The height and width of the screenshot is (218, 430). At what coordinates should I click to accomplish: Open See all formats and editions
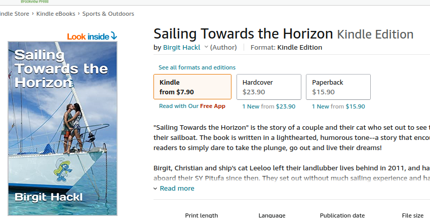(197, 67)
